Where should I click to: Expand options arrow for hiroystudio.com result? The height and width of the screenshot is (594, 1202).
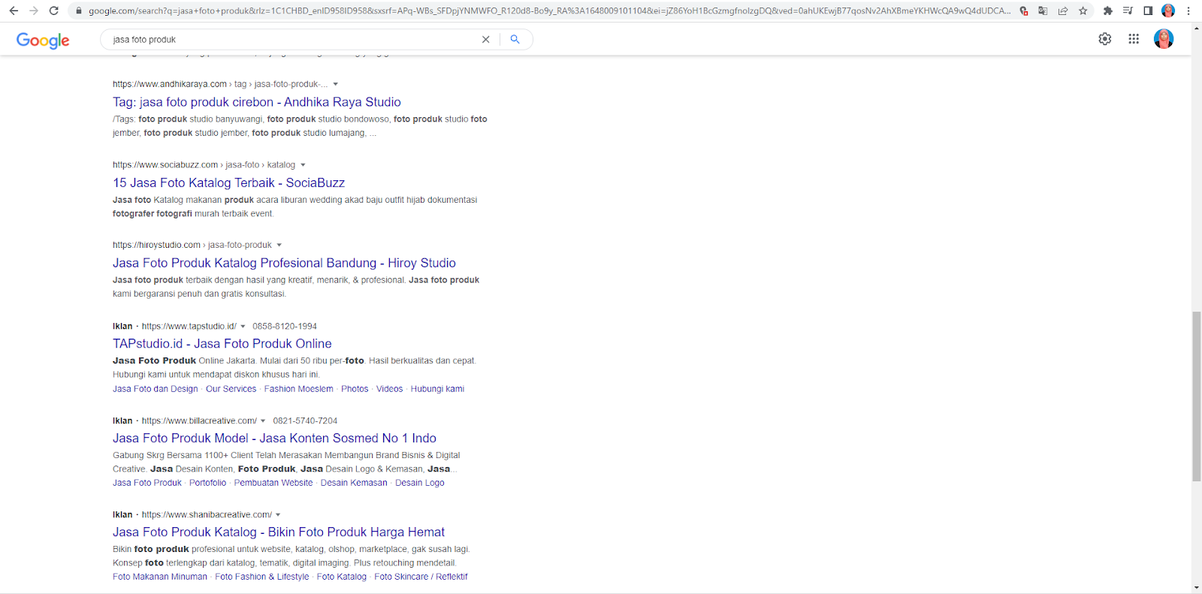(279, 246)
